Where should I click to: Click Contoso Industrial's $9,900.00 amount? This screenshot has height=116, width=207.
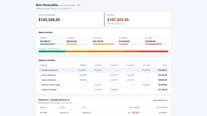click(130, 75)
